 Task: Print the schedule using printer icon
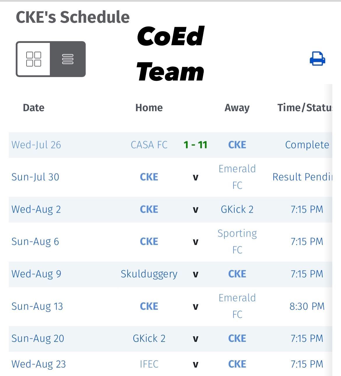pyautogui.click(x=317, y=59)
